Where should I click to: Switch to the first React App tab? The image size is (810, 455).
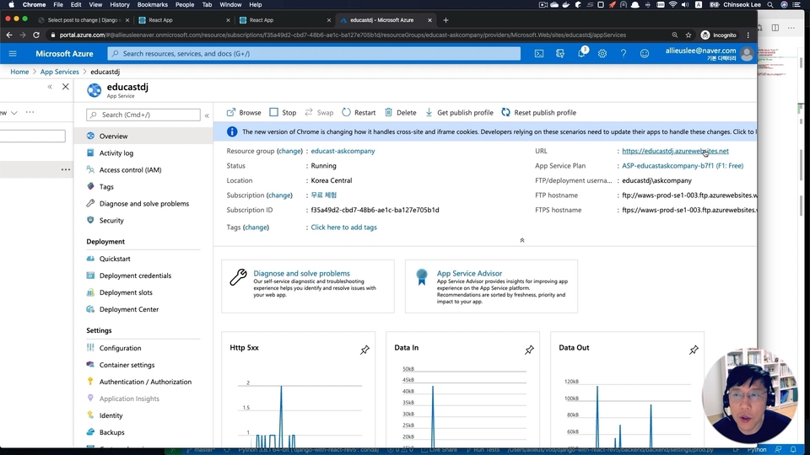(183, 20)
